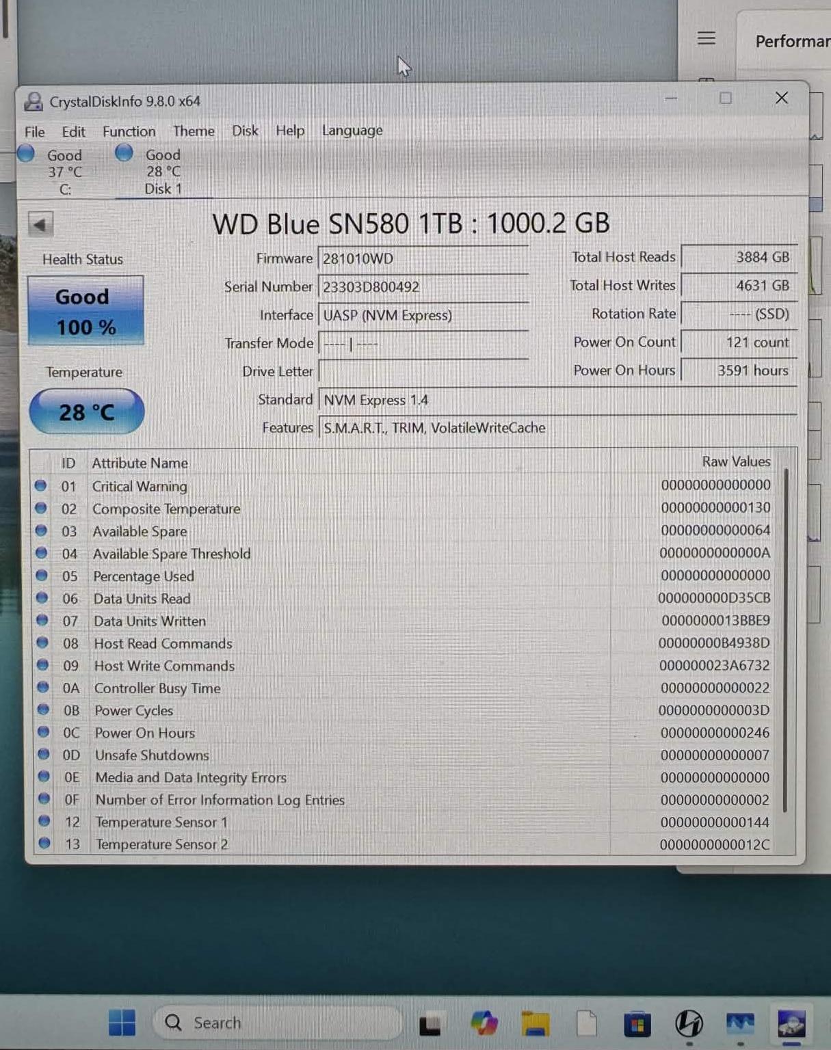Click the Rotation Rate value ---- (SSD)
This screenshot has width=831, height=1050.
[739, 314]
